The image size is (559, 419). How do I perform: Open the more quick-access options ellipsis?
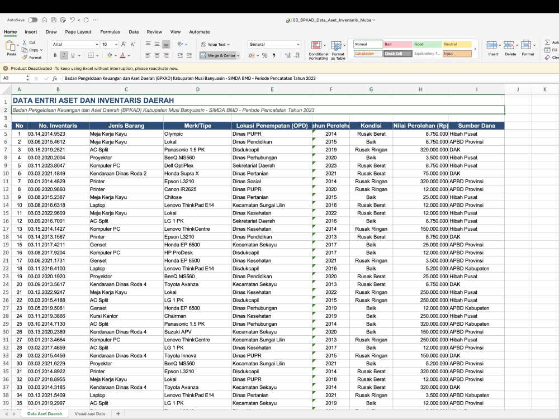pos(95,20)
